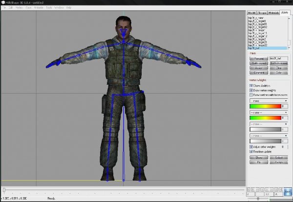Open the Help menu
The image size is (293, 202).
(x=69, y=8)
